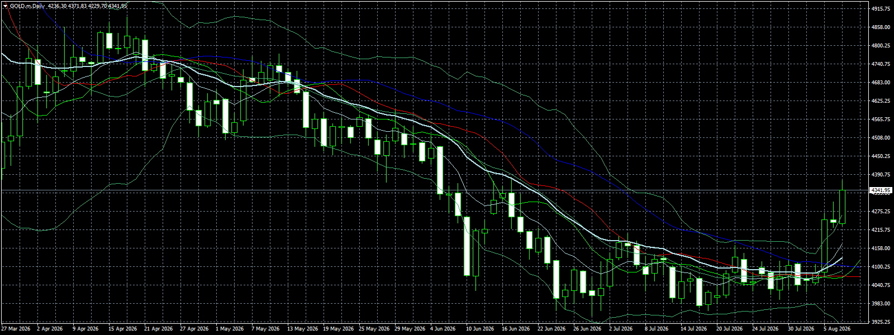
Task: Click the 4565.75 price axis label
Action: point(881,119)
